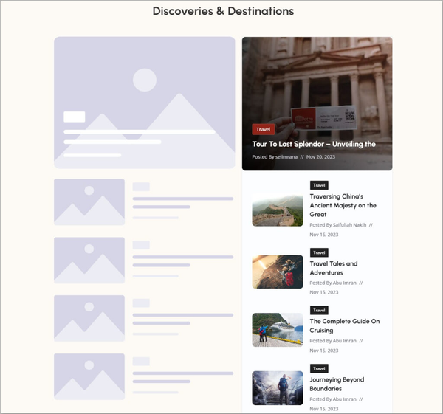Select Travel tag above Journeying Beyond post
Image resolution: width=443 pixels, height=414 pixels.
[x=319, y=368]
